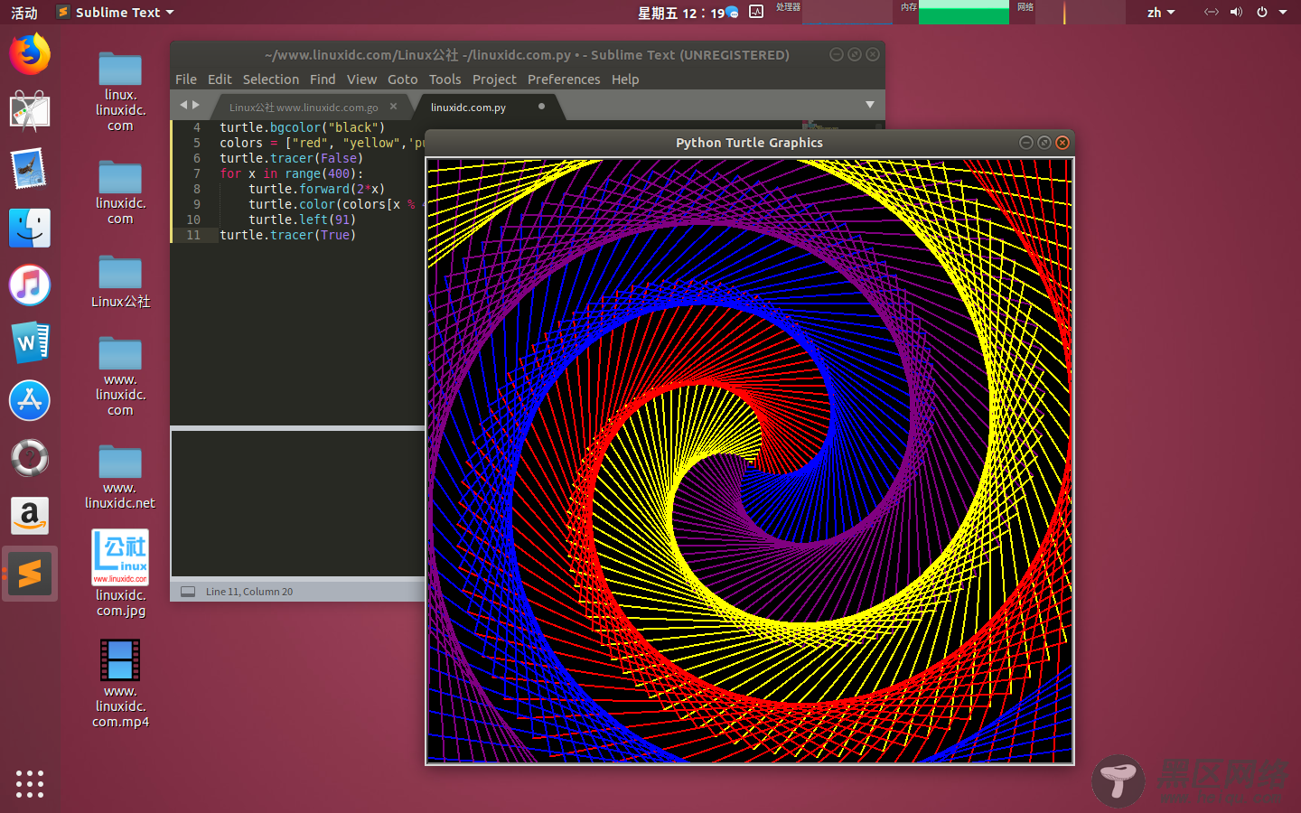Open the Tools menu
1301x813 pixels.
(x=445, y=79)
